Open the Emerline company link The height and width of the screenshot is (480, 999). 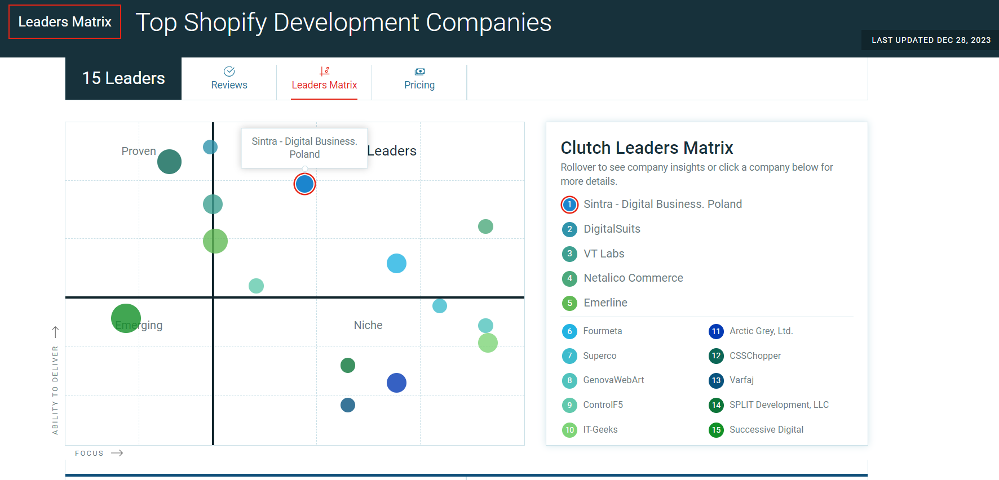click(x=605, y=303)
